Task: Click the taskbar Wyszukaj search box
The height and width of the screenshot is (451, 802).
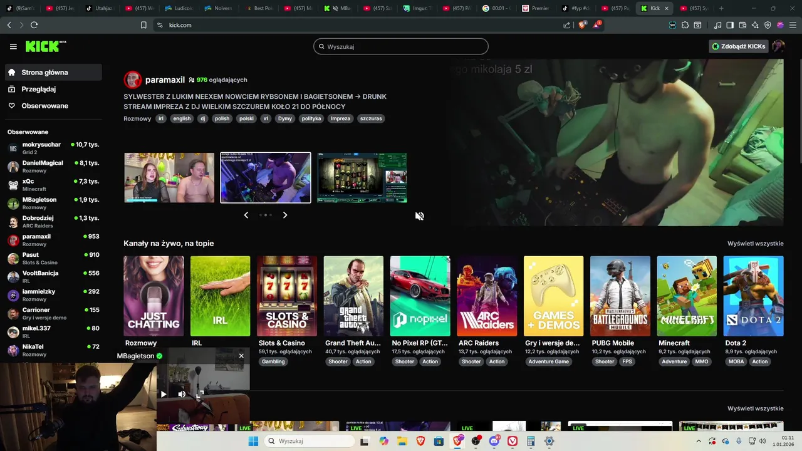Action: [310, 441]
